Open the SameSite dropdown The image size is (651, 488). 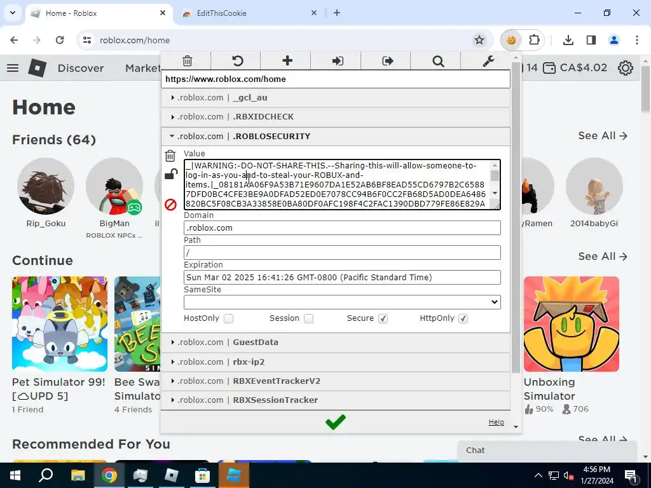[342, 302]
